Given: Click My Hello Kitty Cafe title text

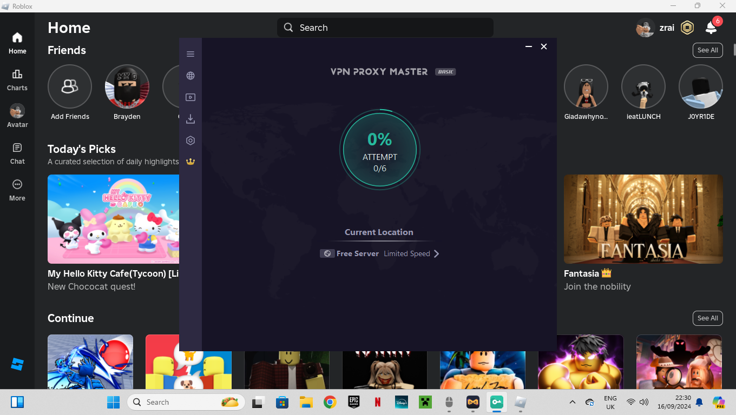Looking at the screenshot, I should click(x=113, y=273).
